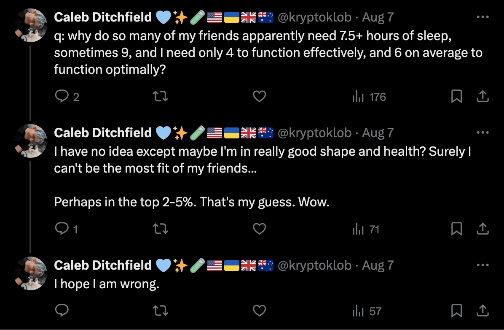Like the first tweet about sleep
Image resolution: width=504 pixels, height=330 pixels.
pyautogui.click(x=259, y=97)
